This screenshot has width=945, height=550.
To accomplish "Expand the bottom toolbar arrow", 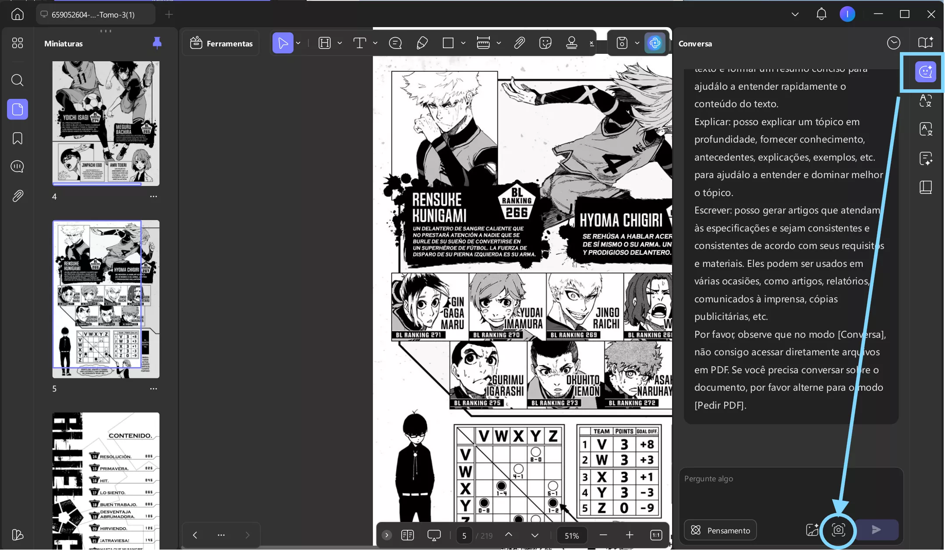I will (386, 535).
